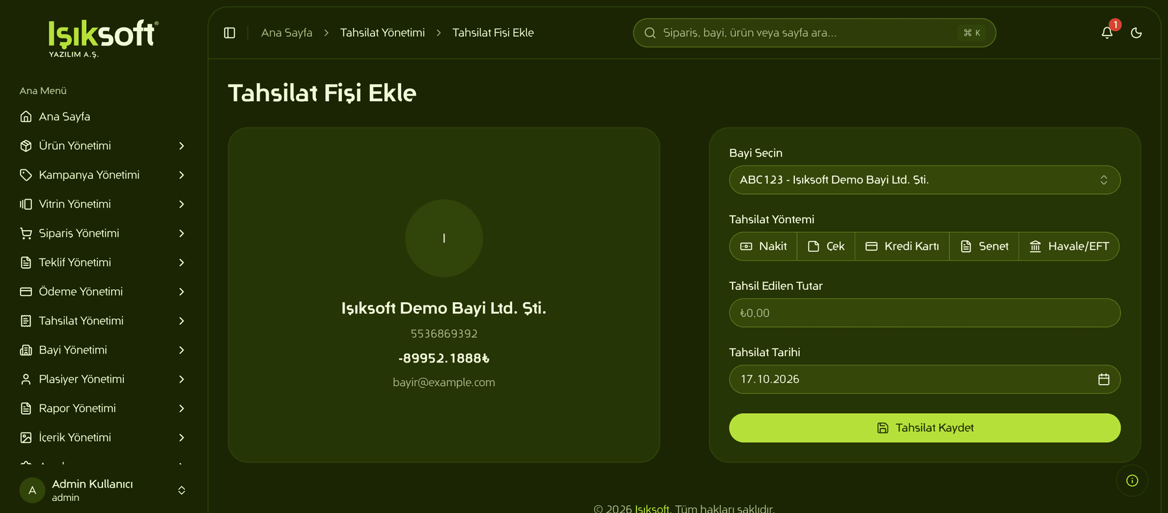Click the search bar field

[814, 33]
